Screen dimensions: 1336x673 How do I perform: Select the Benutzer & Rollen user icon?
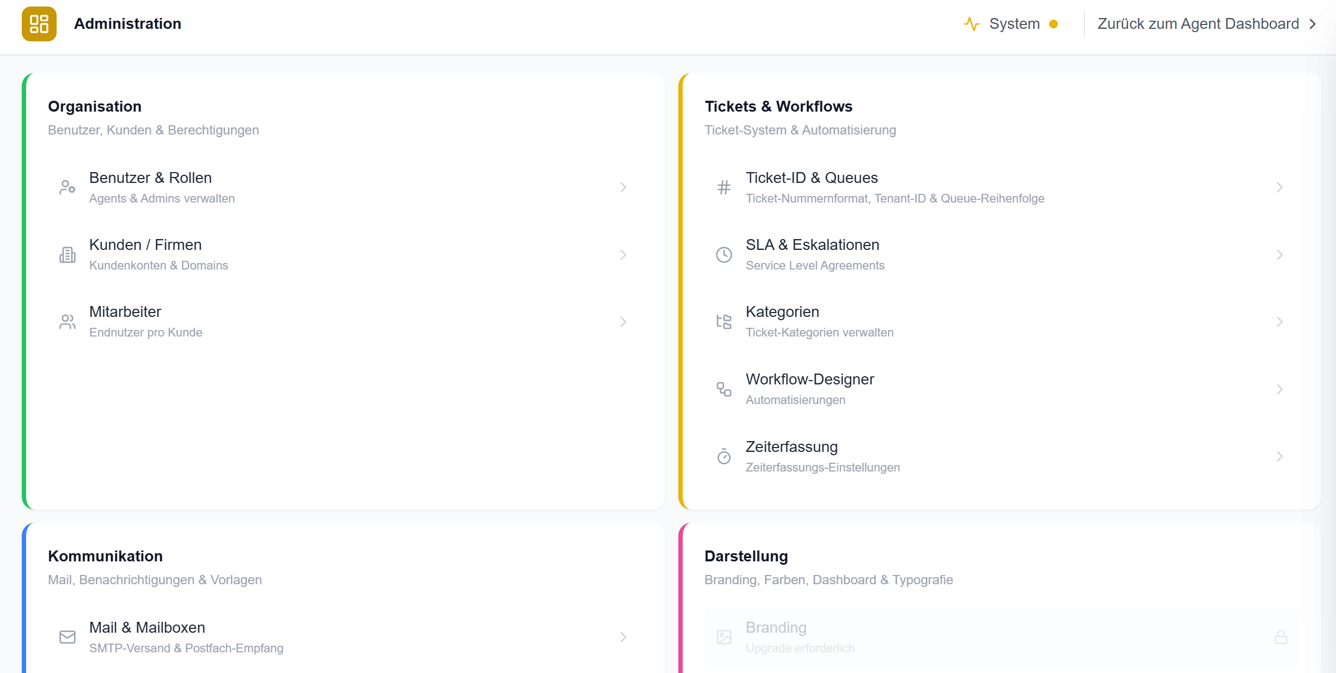click(67, 187)
